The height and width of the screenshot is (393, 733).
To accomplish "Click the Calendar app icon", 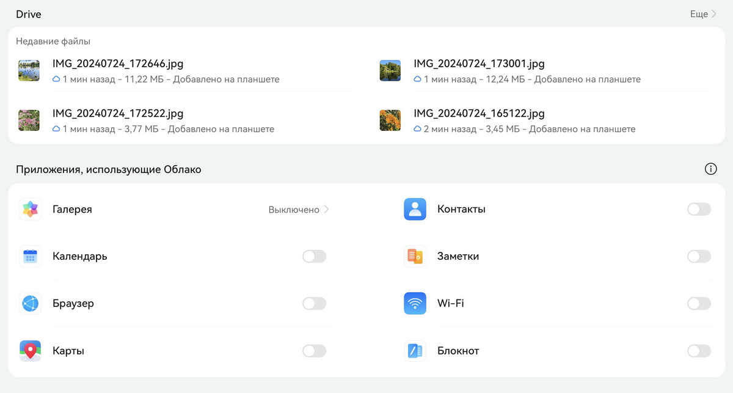I will click(x=30, y=257).
